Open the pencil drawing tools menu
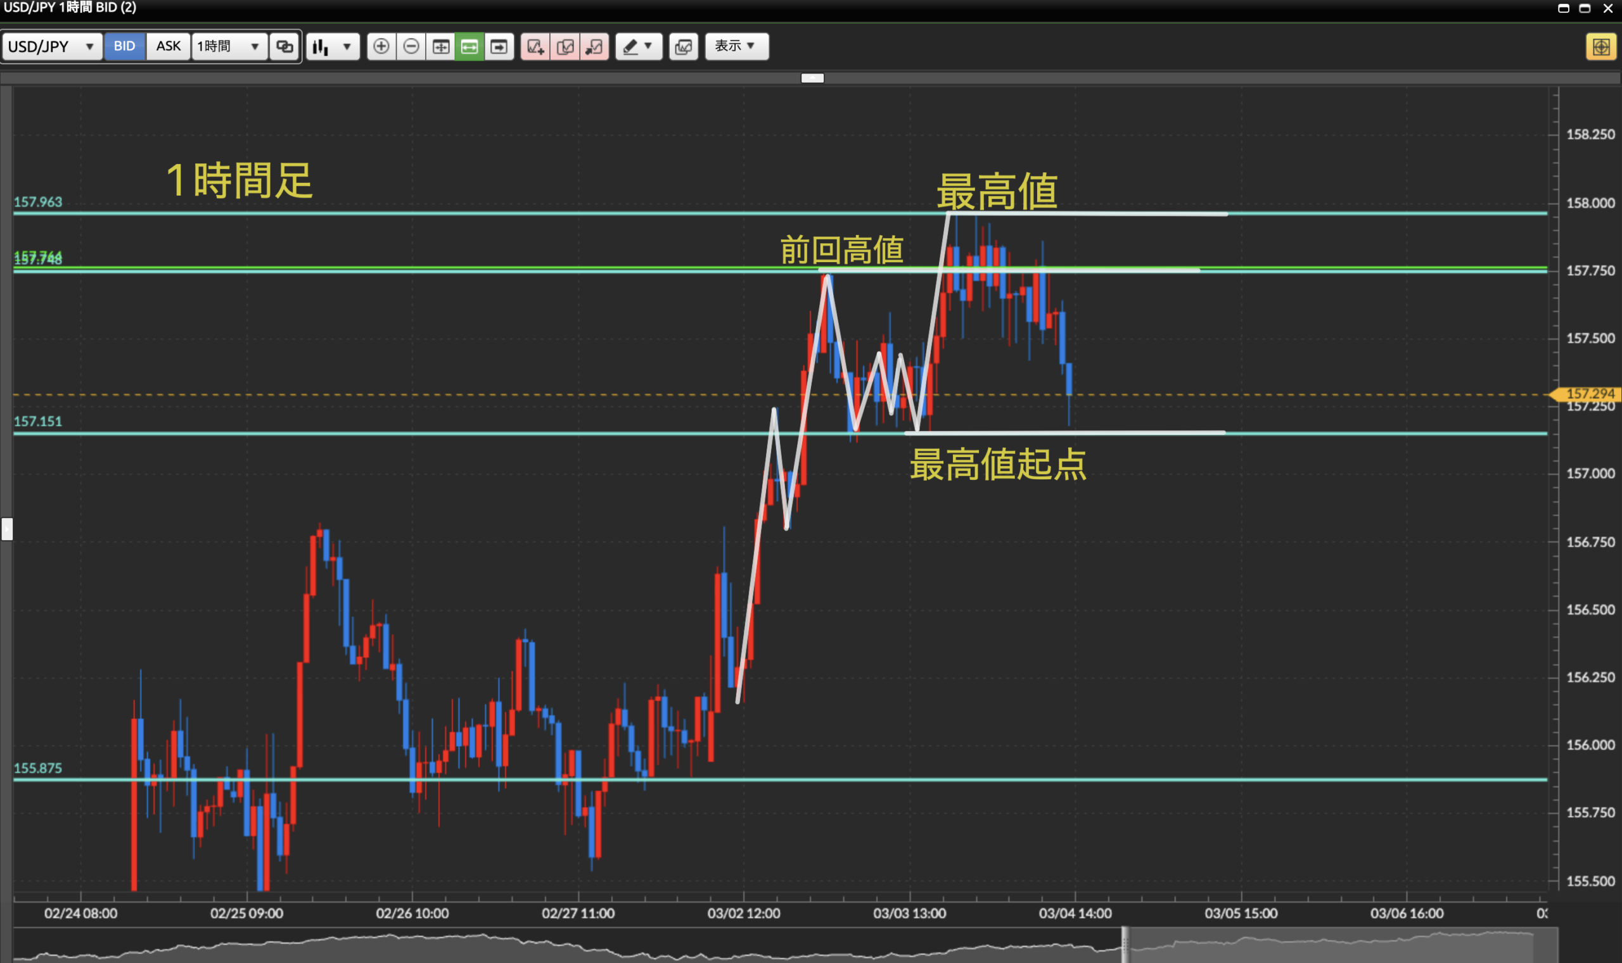 click(637, 46)
